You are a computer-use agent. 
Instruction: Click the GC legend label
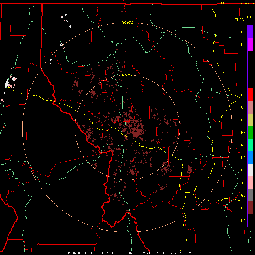pyautogui.click(x=243, y=195)
